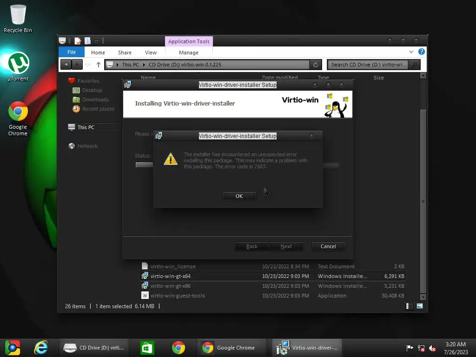Viewport: 476px width, 357px height.
Task: Switch to large thumbnails view icon
Action: [x=420, y=306]
